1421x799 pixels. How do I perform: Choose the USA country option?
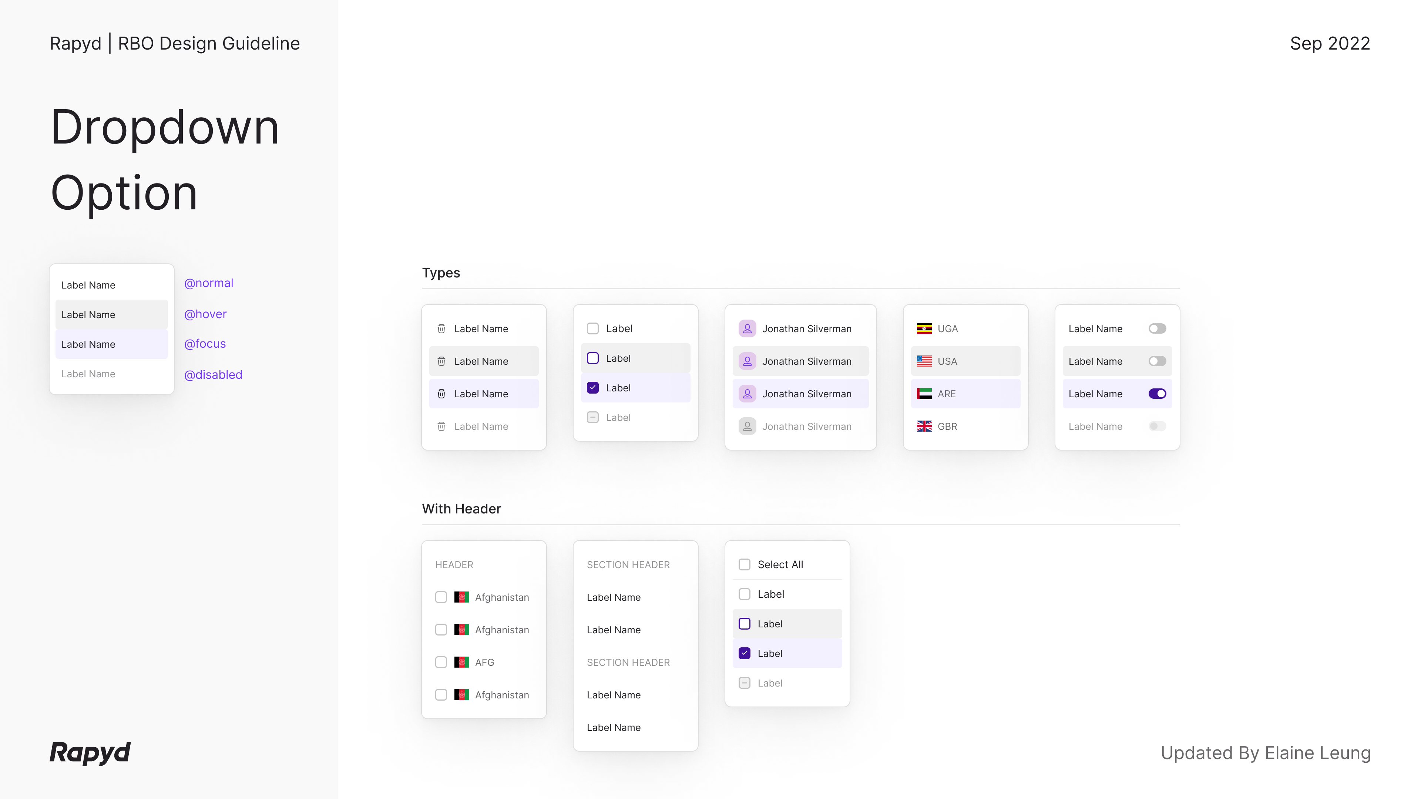point(965,361)
